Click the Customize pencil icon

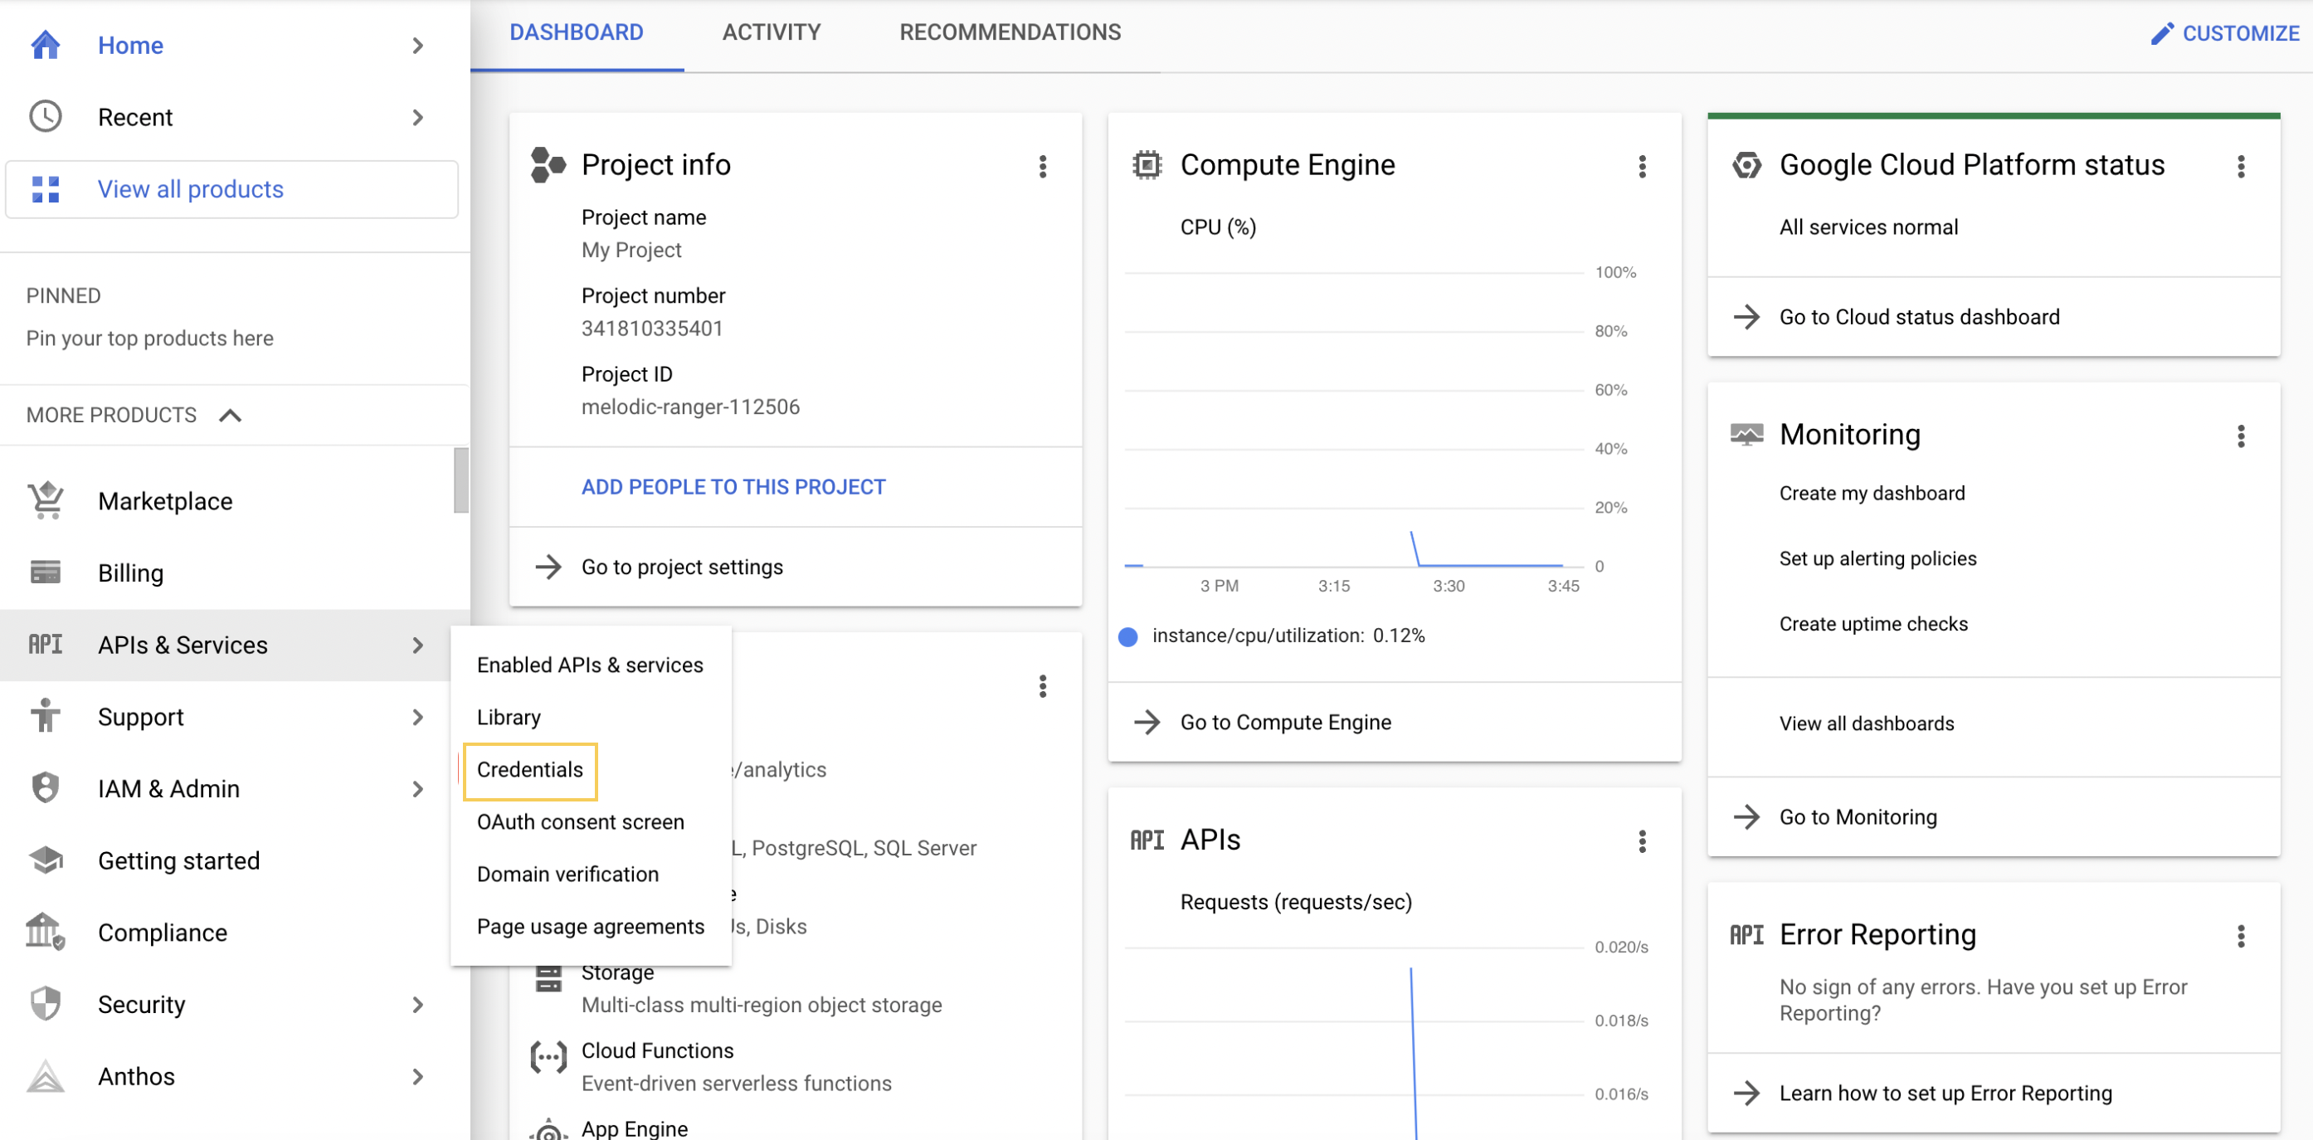2162,33
